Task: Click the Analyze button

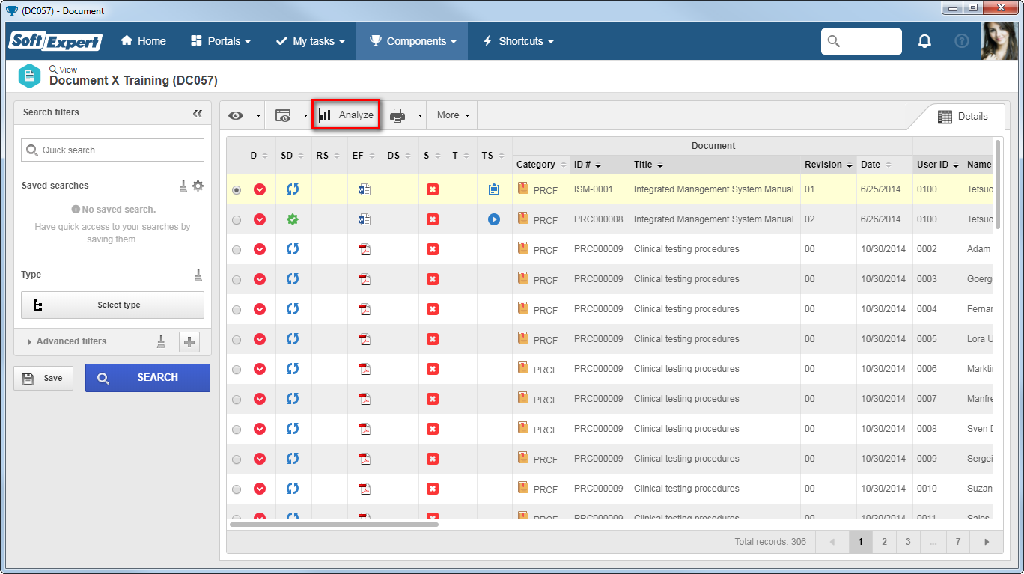Action: [346, 115]
